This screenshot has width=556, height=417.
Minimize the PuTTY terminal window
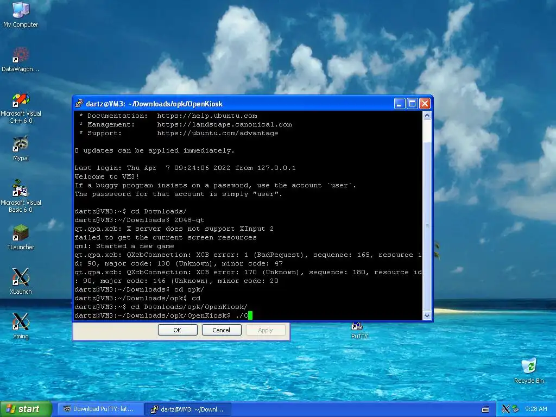click(399, 104)
